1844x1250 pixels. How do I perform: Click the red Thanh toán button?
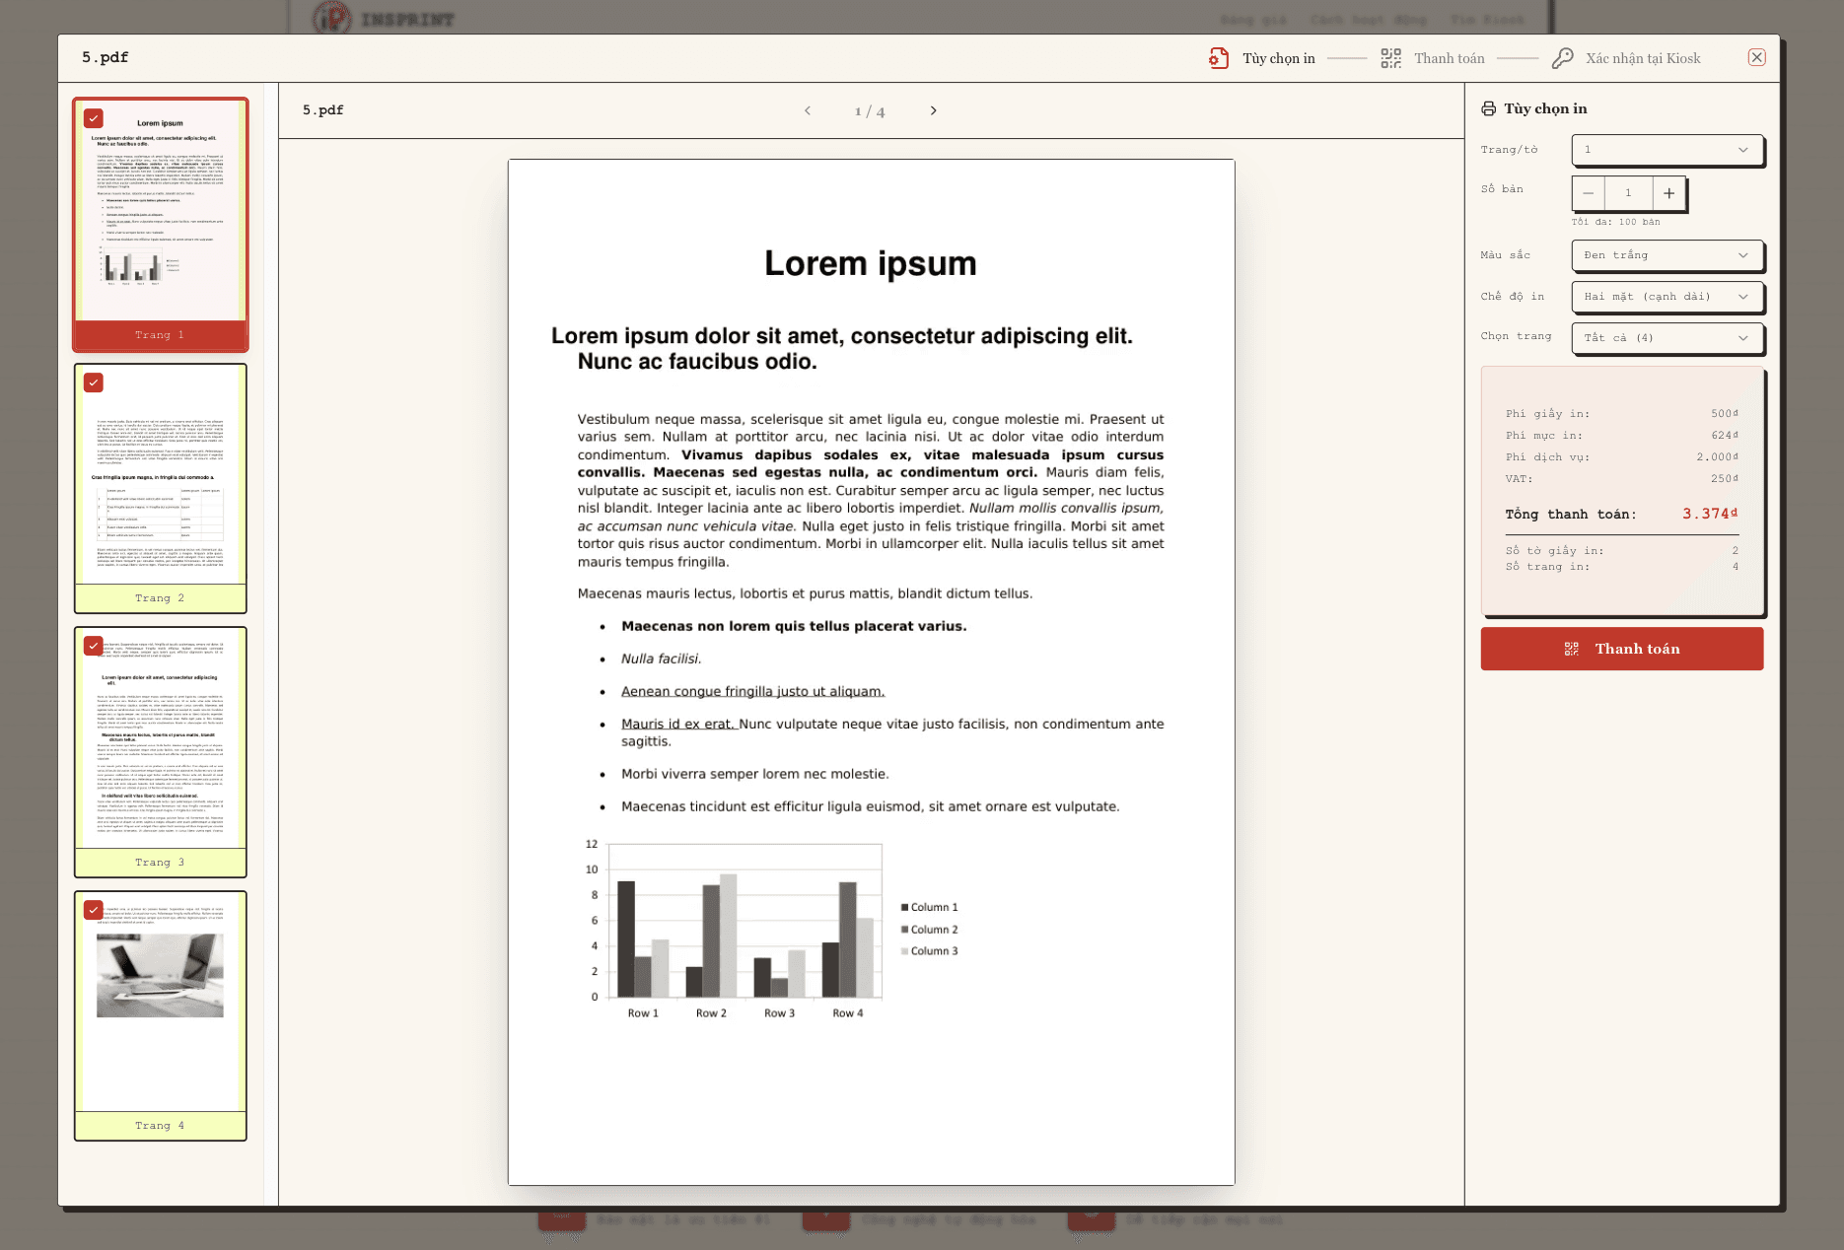click(1621, 649)
